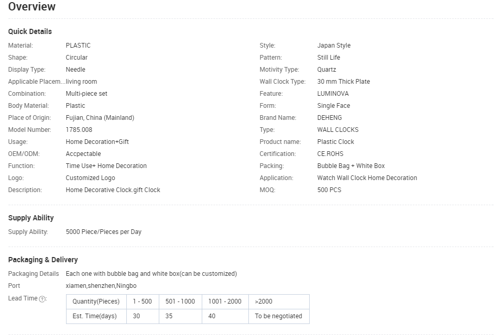Screen dimensions: 502x335
Task: Click the 5000 Piece/Pieces per Day value
Action: [x=104, y=232]
